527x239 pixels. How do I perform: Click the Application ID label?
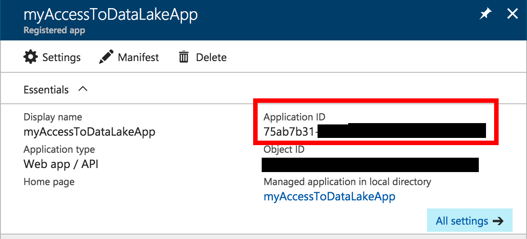click(295, 117)
